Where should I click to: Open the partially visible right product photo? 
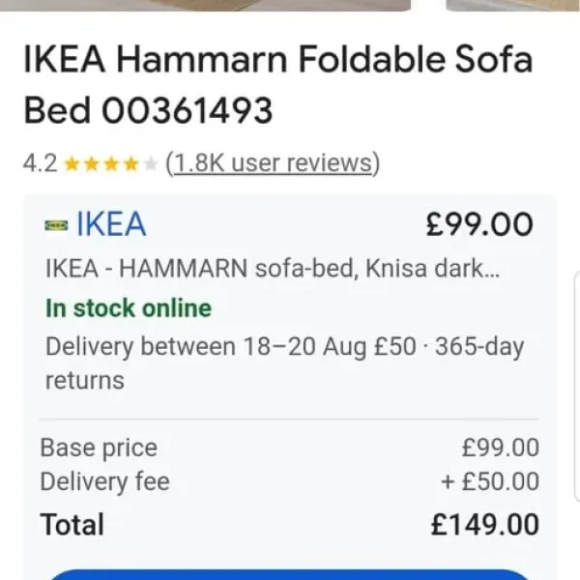click(512, 5)
